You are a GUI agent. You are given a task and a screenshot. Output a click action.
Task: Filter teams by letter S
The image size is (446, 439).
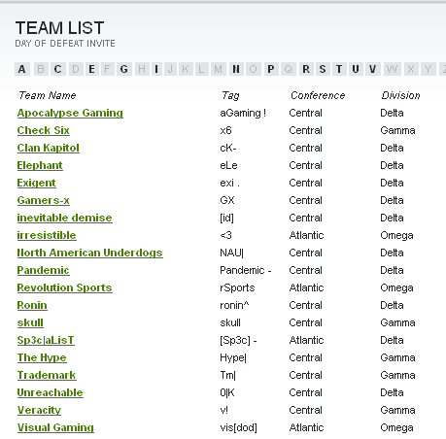tap(323, 69)
